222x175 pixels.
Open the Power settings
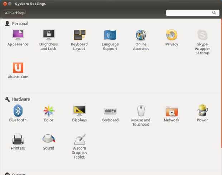click(202, 113)
